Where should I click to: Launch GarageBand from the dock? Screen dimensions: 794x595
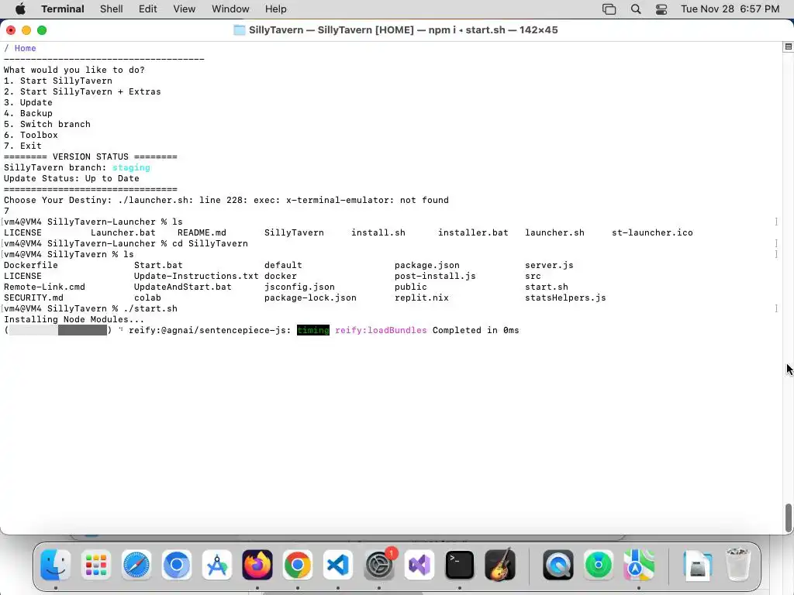pyautogui.click(x=500, y=565)
